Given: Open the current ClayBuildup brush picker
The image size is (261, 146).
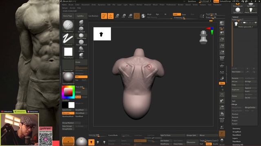Looking at the screenshot, I should coord(68,26).
